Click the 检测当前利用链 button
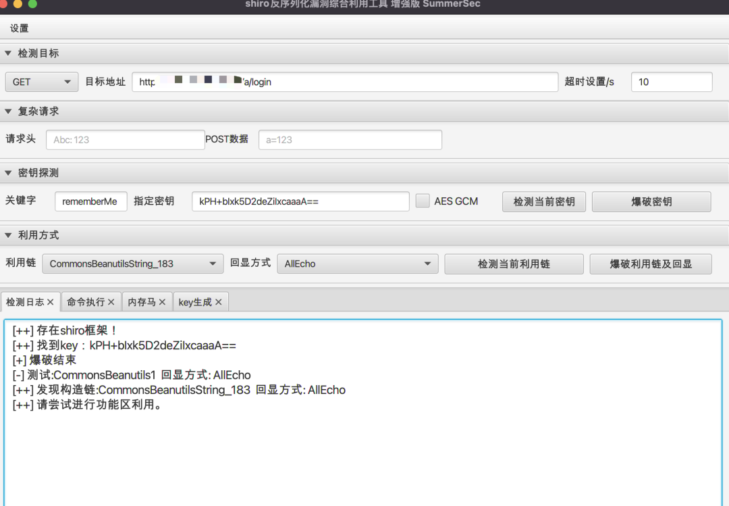729x506 pixels. coord(514,264)
